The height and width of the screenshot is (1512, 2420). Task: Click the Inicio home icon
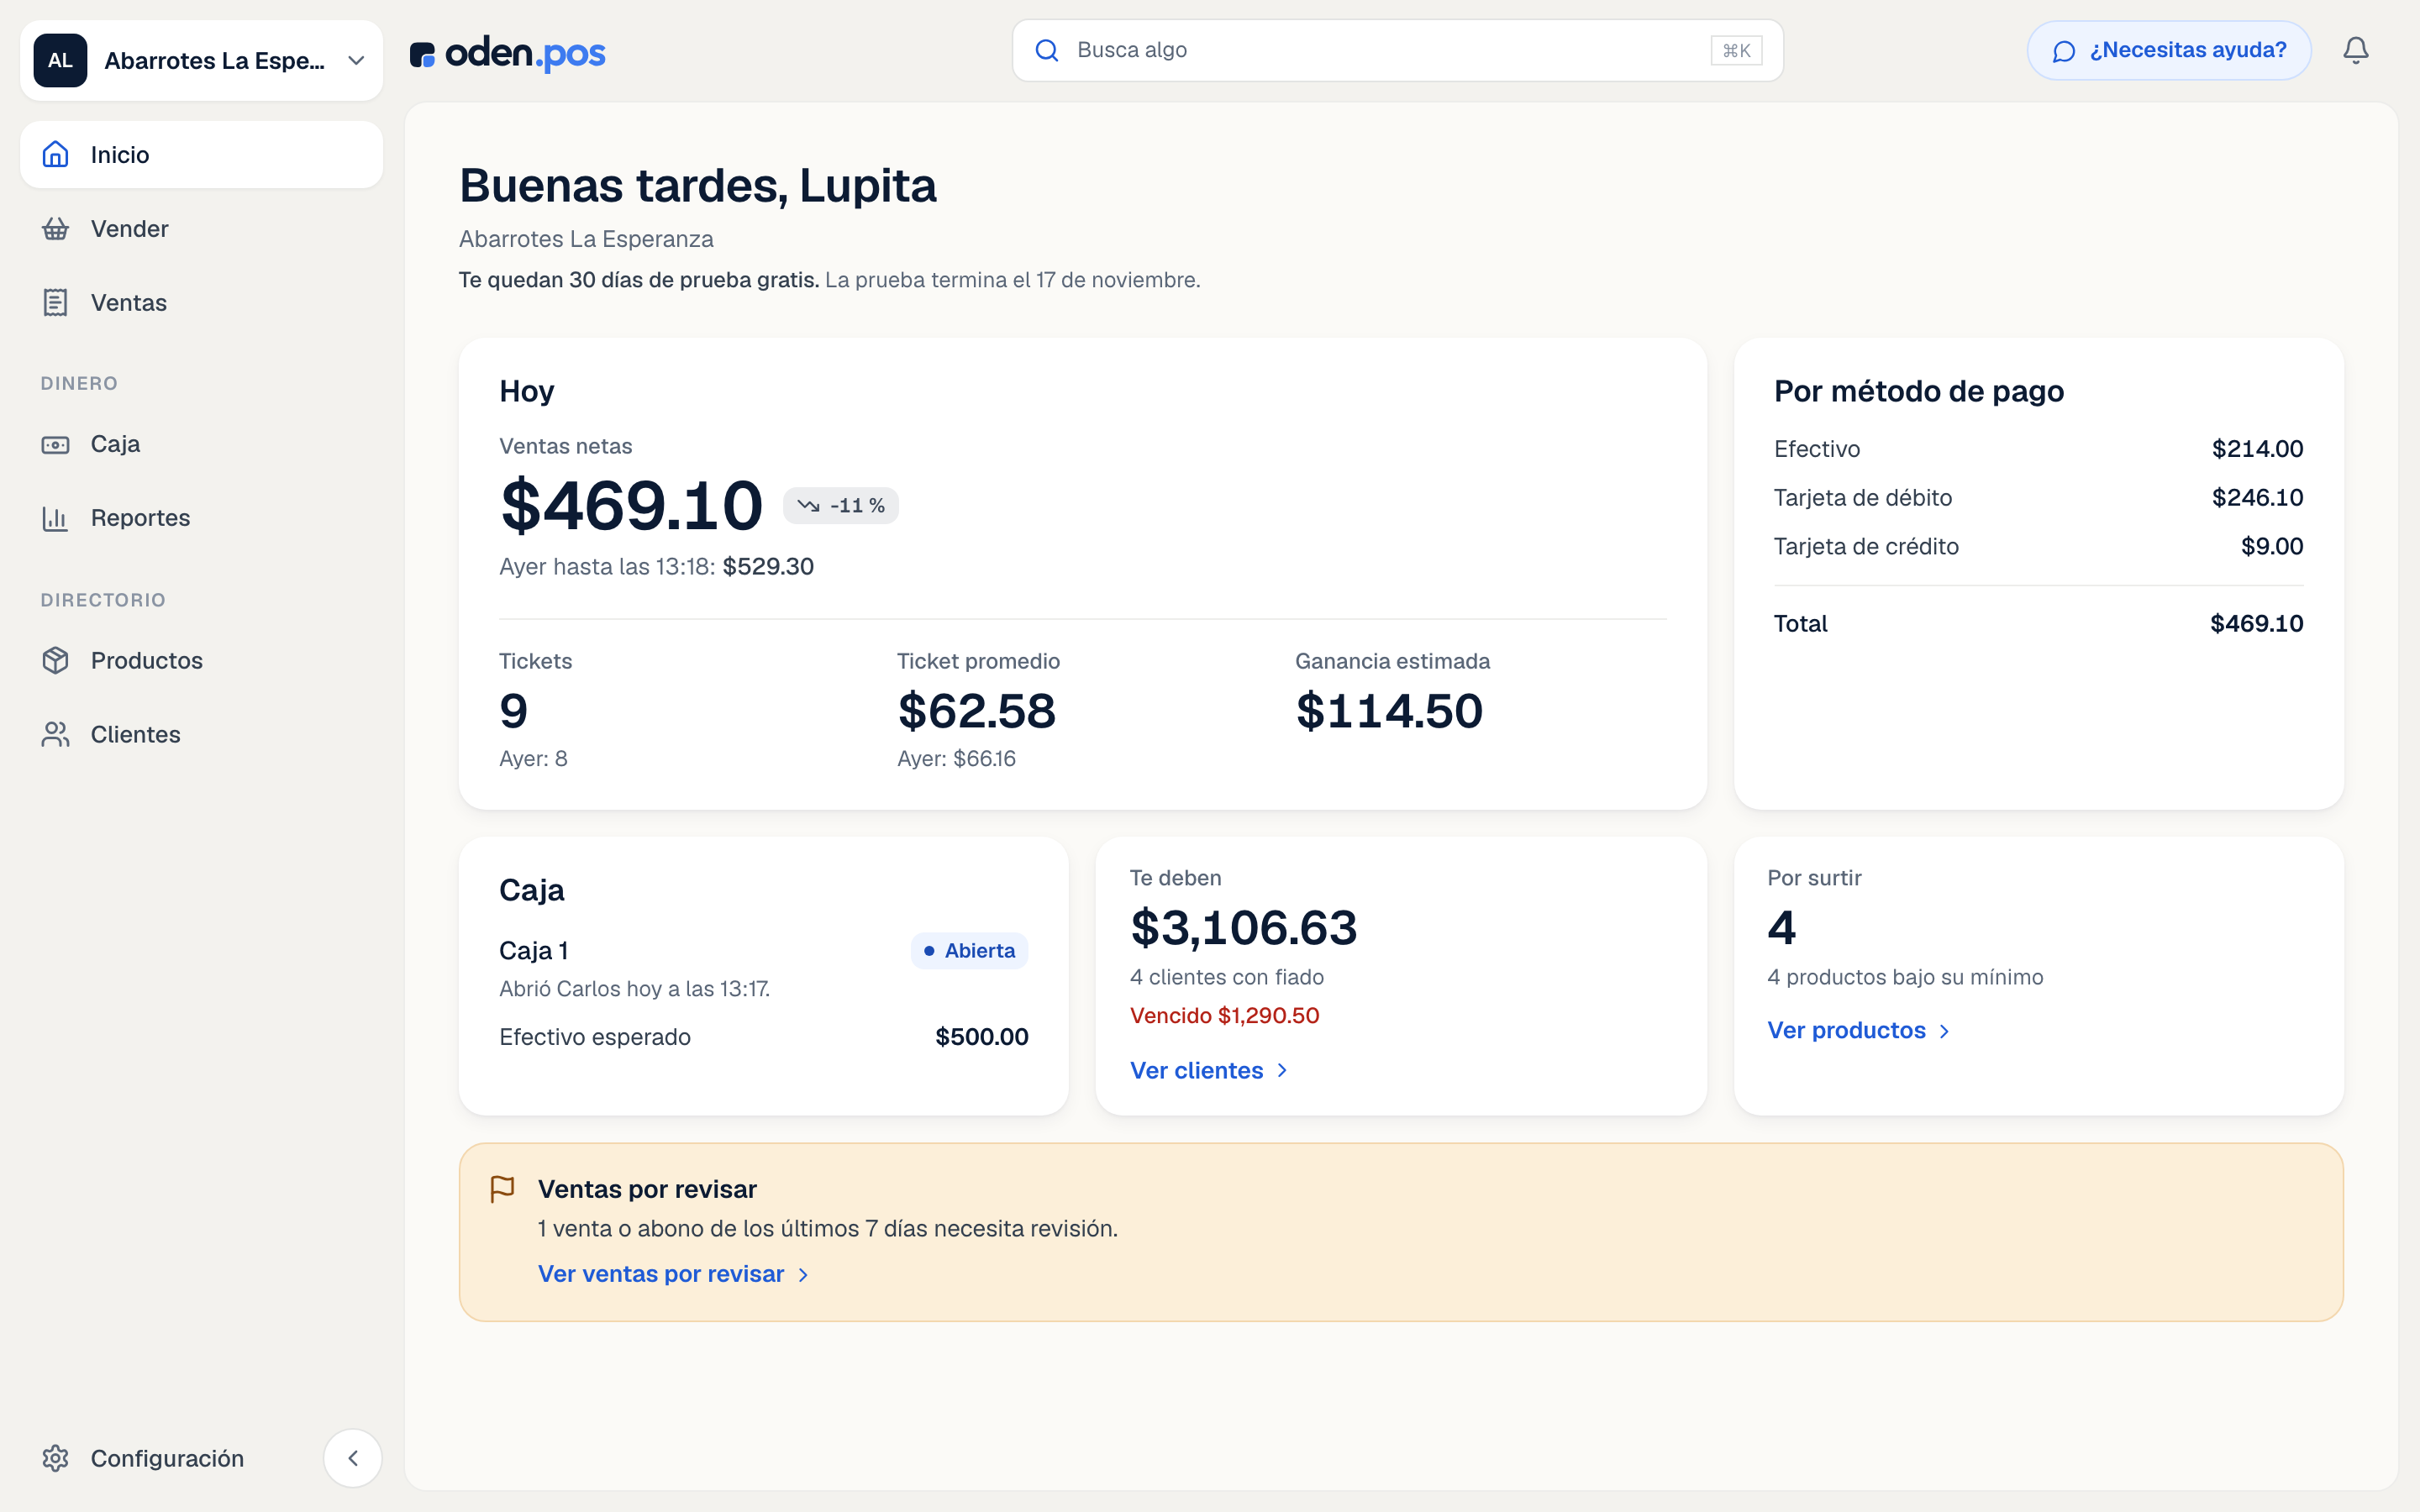click(x=56, y=154)
